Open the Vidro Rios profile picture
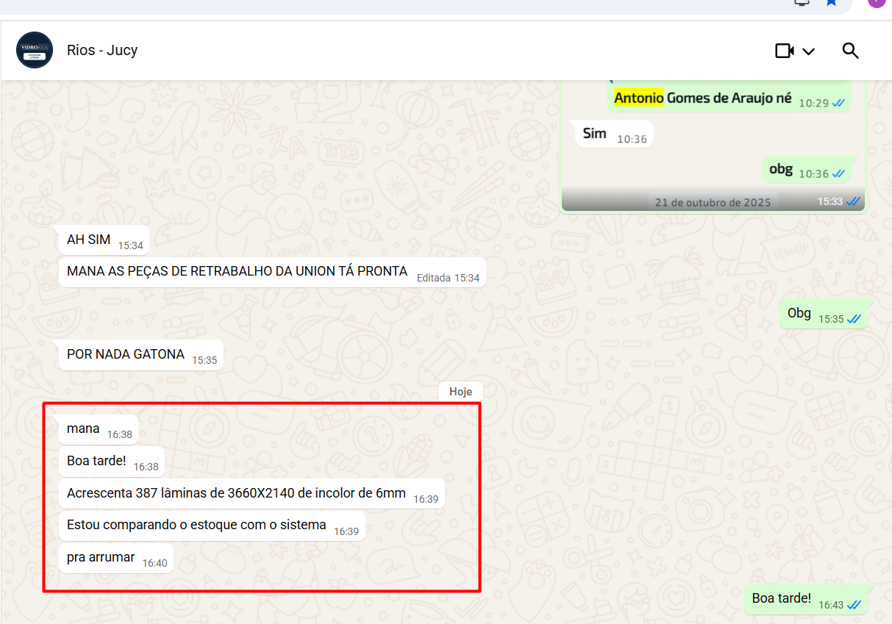Image resolution: width=892 pixels, height=624 pixels. pyautogui.click(x=35, y=50)
